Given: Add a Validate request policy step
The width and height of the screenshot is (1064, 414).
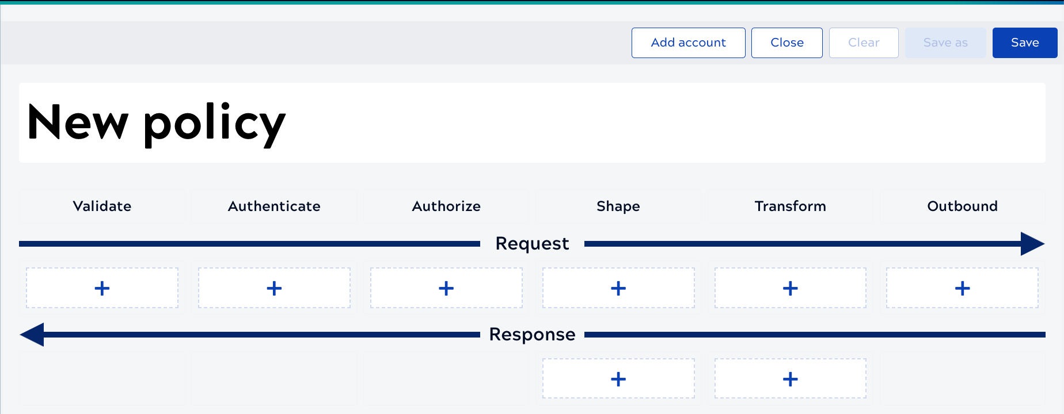Looking at the screenshot, I should tap(102, 288).
